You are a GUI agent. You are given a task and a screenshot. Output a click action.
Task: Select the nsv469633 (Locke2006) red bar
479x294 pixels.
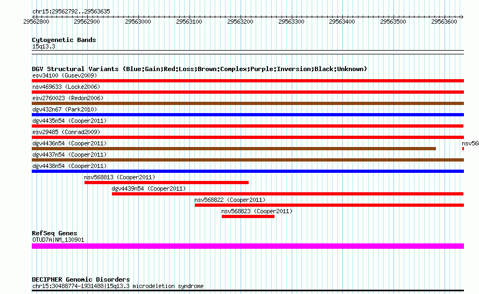tap(248, 92)
